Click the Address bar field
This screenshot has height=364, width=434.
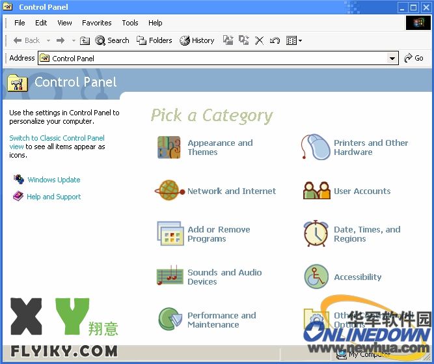point(218,58)
